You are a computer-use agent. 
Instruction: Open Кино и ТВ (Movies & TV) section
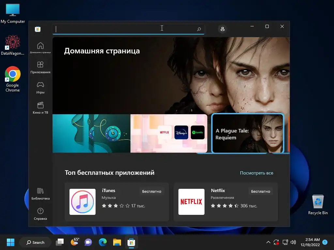click(40, 108)
